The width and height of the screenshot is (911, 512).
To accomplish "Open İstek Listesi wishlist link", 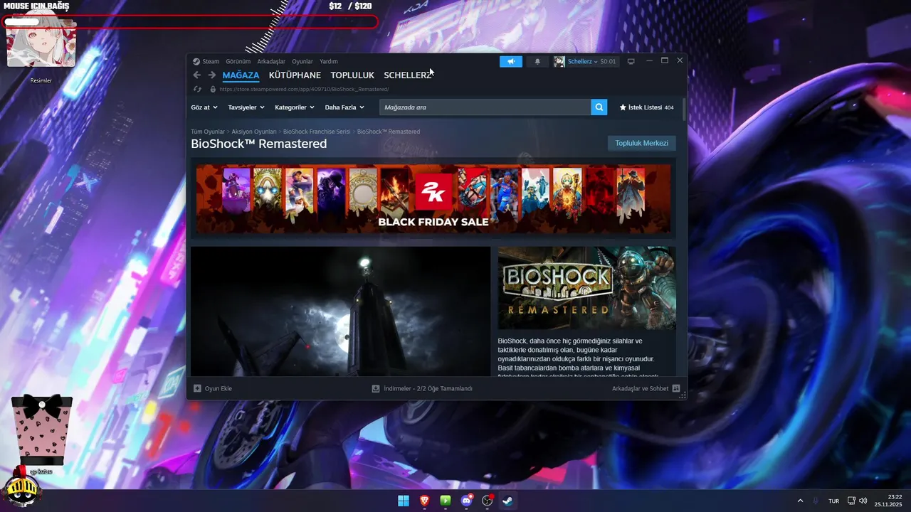I will (x=646, y=107).
